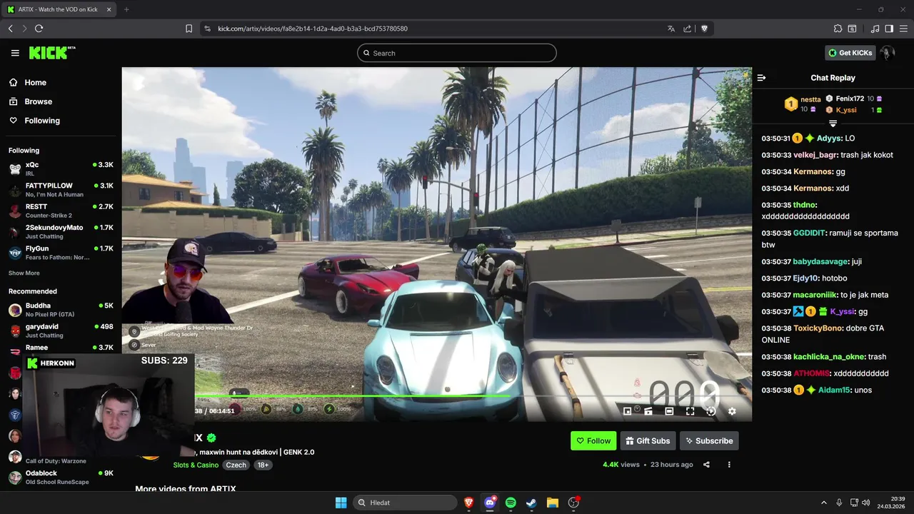Click the playback speed icon in player
914x514 pixels.
tap(710, 411)
